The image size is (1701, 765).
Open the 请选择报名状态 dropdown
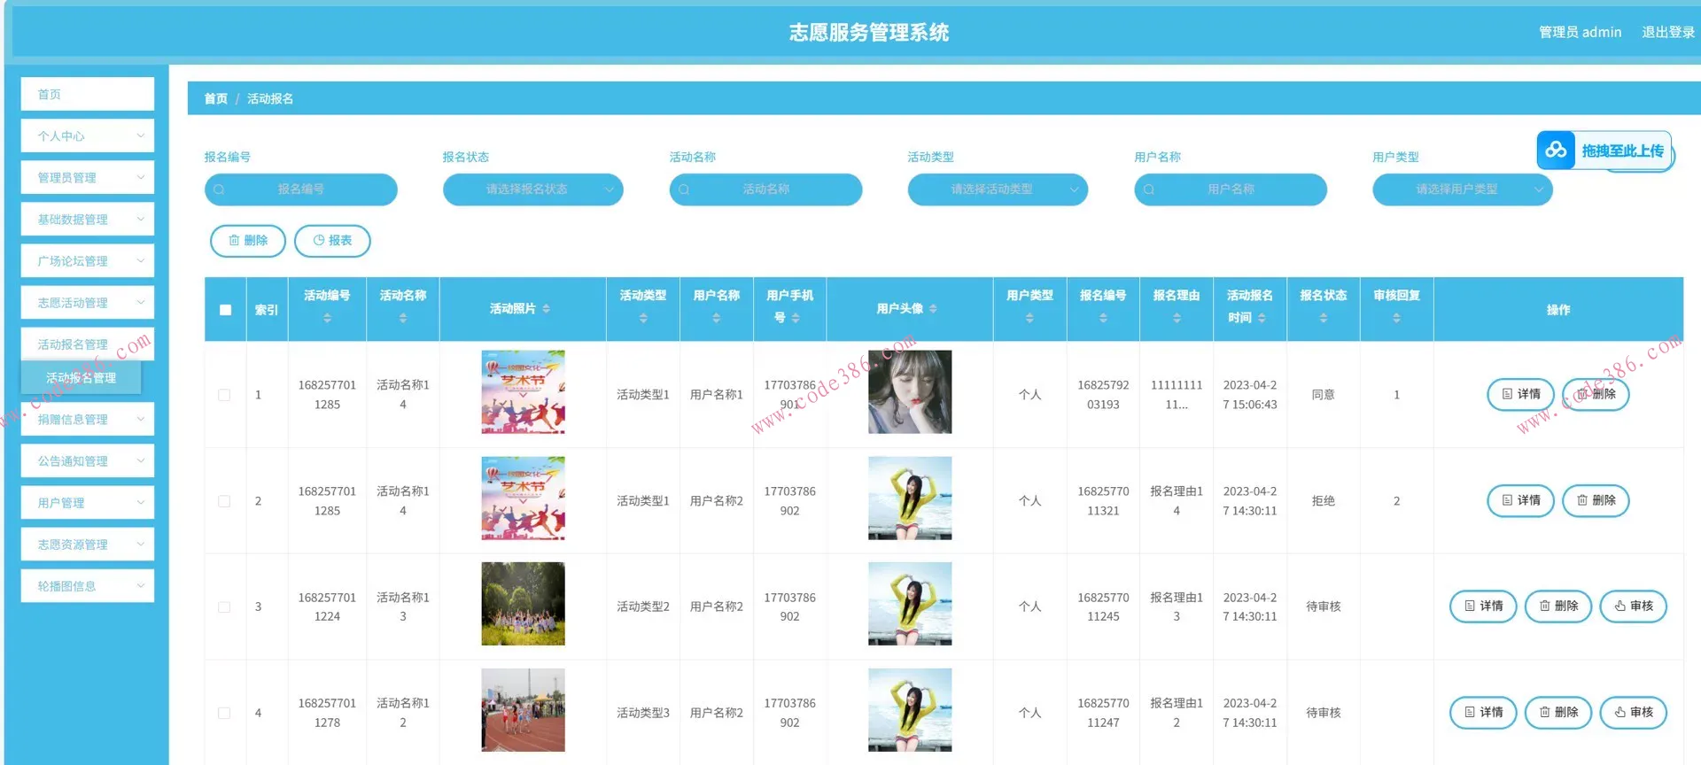533,189
